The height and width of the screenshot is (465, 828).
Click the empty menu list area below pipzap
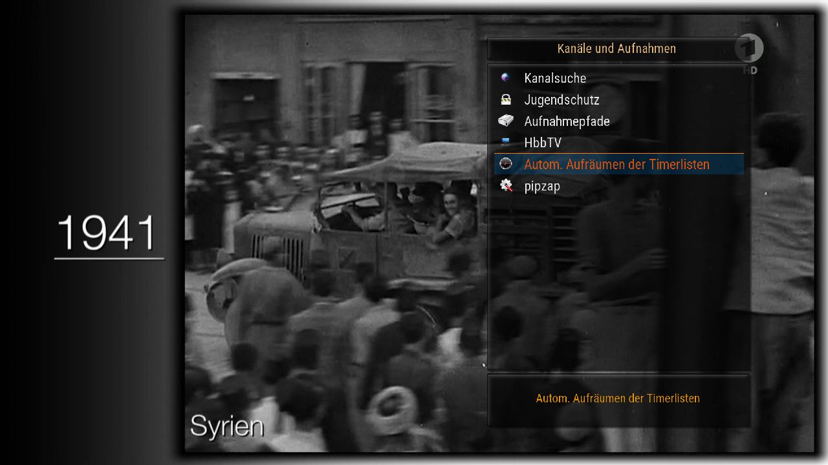pos(618,284)
